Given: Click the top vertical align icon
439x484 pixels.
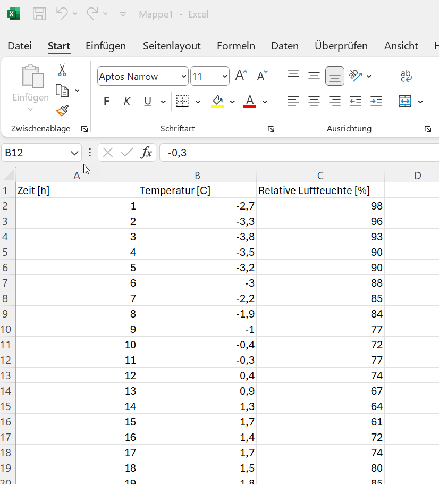Looking at the screenshot, I should tap(293, 74).
